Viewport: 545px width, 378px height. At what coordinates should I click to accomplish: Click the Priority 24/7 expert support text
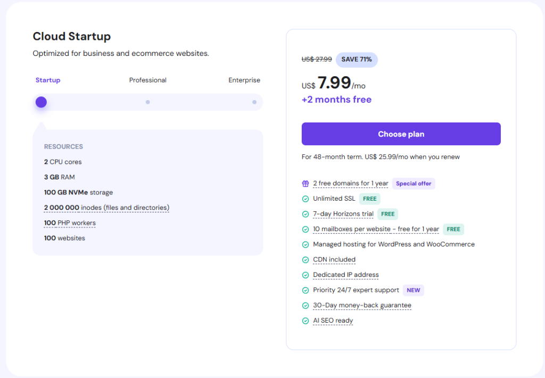(356, 290)
